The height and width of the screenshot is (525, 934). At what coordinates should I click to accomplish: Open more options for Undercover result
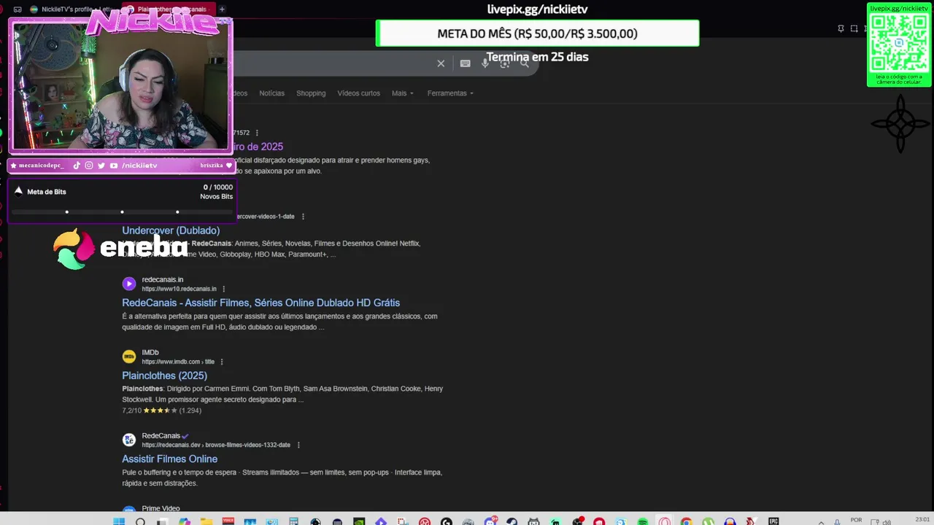point(303,217)
